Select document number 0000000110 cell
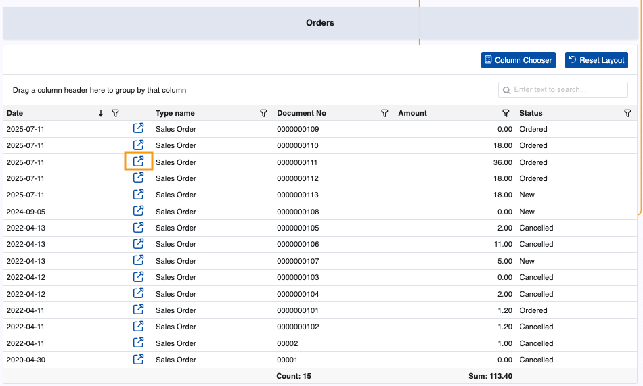This screenshot has height=386, width=643. tap(334, 145)
